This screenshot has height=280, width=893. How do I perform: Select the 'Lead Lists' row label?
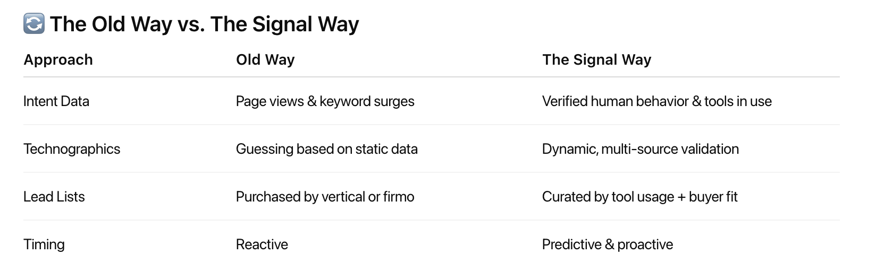click(x=54, y=197)
